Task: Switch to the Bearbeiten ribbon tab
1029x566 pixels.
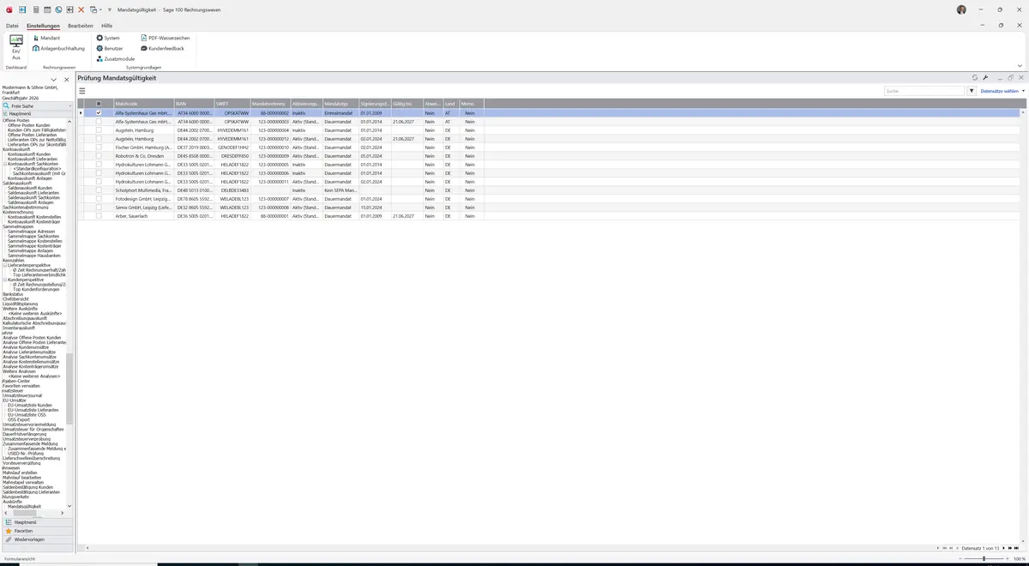Action: tap(81, 26)
